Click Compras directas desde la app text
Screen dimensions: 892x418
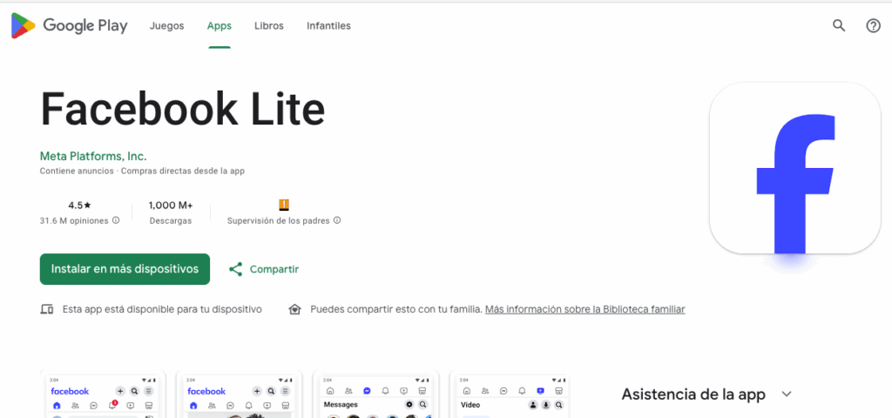click(x=183, y=171)
